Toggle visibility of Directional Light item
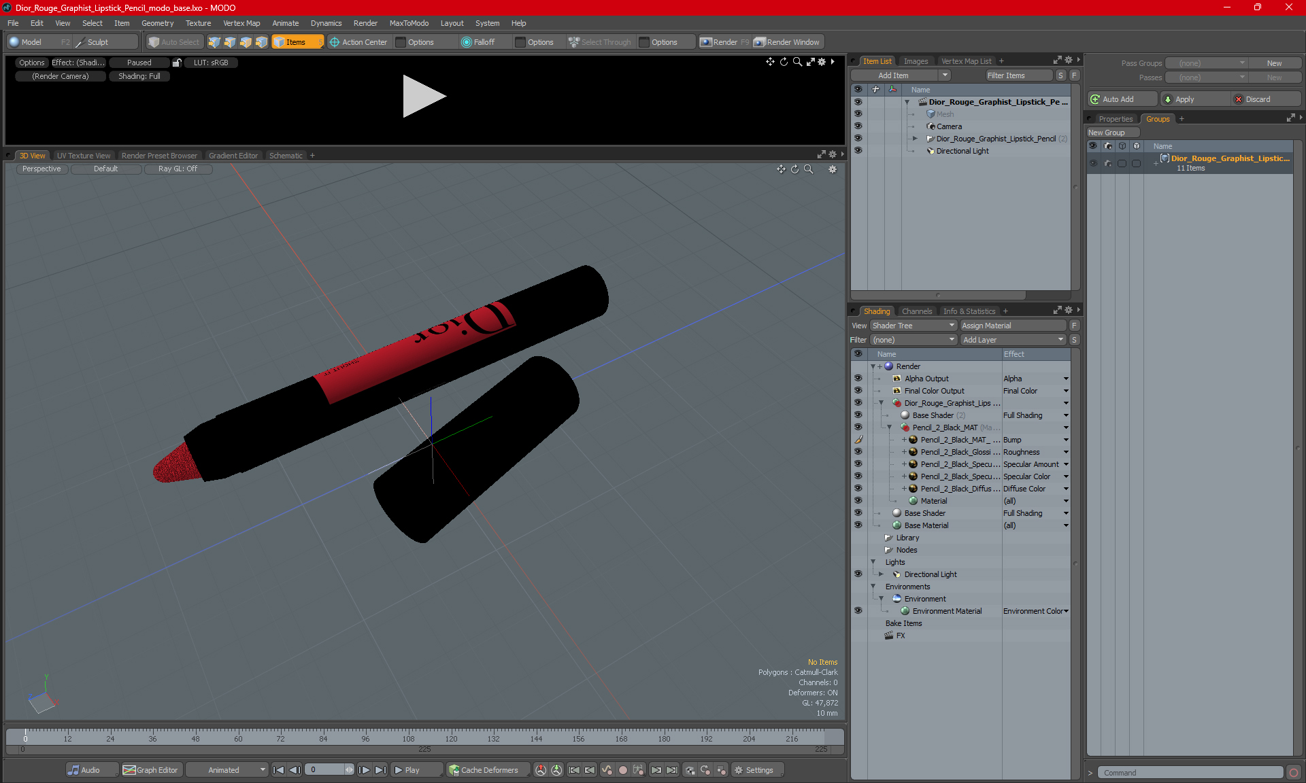The image size is (1306, 783). click(858, 151)
